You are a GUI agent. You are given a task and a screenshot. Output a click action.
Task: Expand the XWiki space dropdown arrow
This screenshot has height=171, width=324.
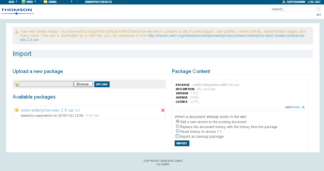click(x=71, y=2)
